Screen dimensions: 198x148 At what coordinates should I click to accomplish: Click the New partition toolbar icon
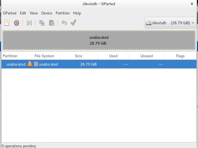pos(7,23)
